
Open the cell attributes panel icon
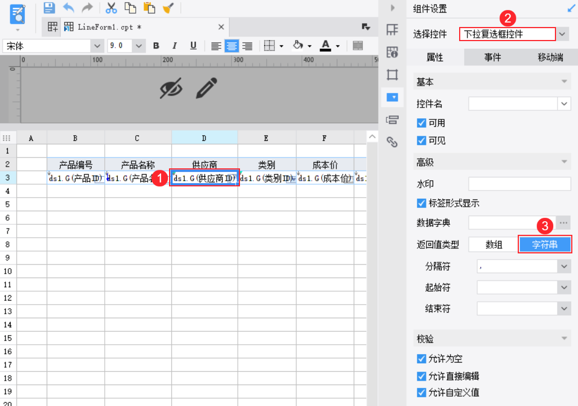click(392, 29)
